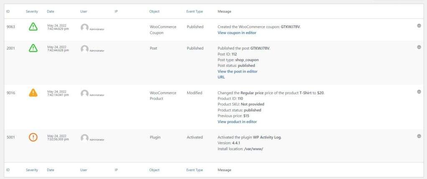Open View the post in editor link

click(x=237, y=71)
